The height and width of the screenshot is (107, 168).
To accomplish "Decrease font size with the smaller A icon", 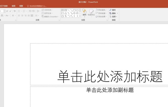I will pos(10,11).
